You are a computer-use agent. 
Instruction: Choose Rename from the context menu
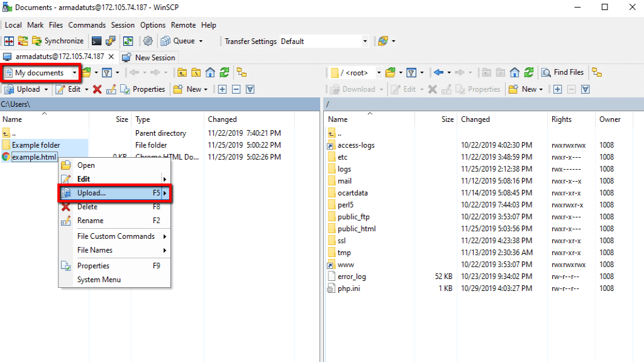point(114,221)
